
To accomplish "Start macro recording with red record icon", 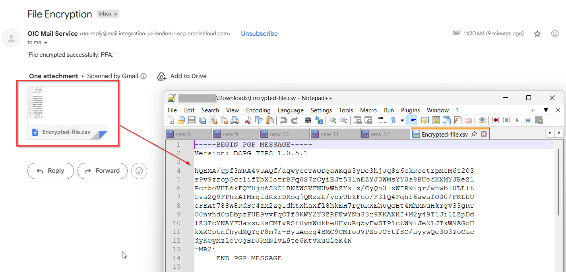I will [495, 120].
